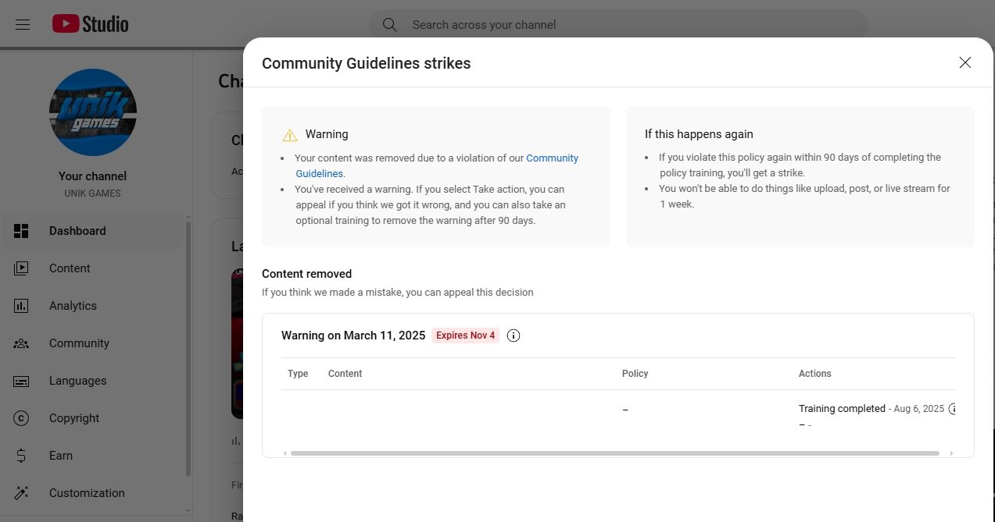Viewport: 995px width, 522px height.
Task: Click the sidebar vertical scrollbar
Action: [x=188, y=349]
